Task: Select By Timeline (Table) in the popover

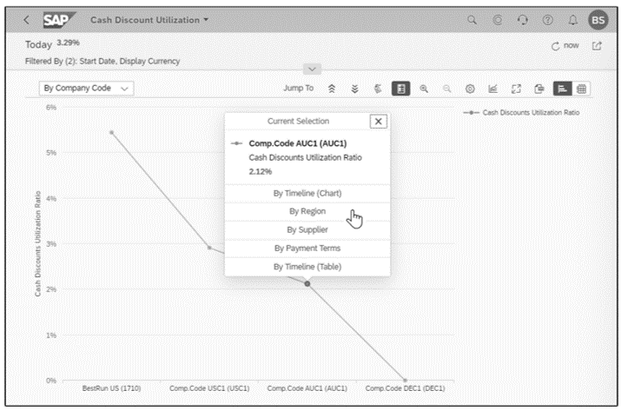Action: (x=308, y=267)
